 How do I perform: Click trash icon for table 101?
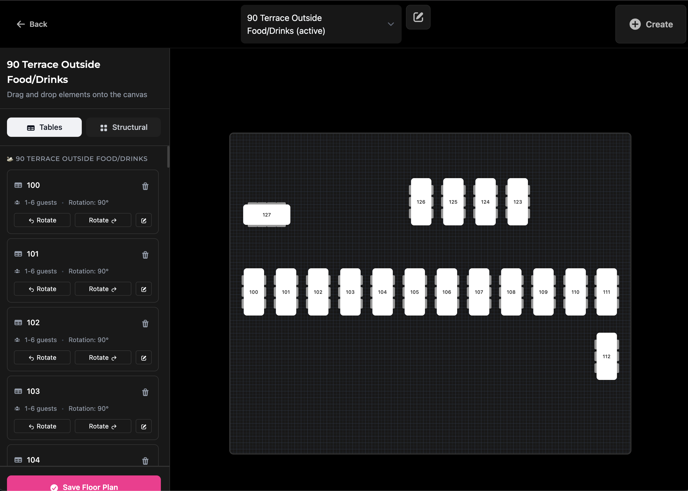145,255
